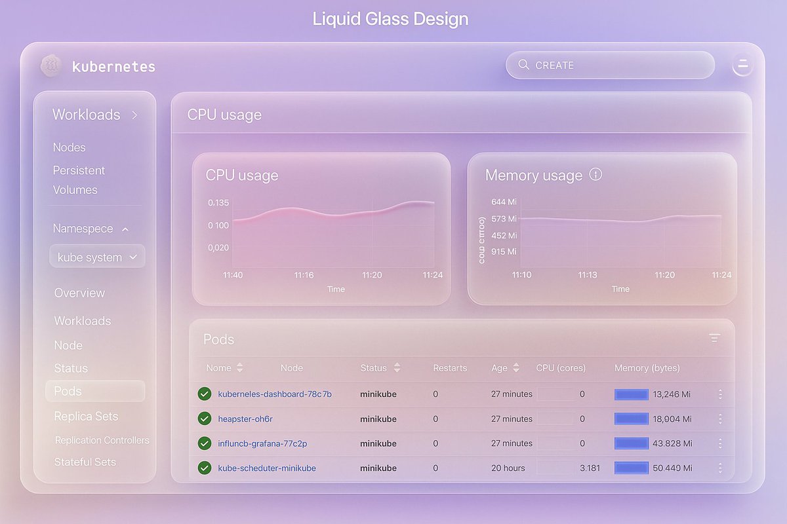Go to Nodes in sidebar
787x524 pixels.
point(69,147)
